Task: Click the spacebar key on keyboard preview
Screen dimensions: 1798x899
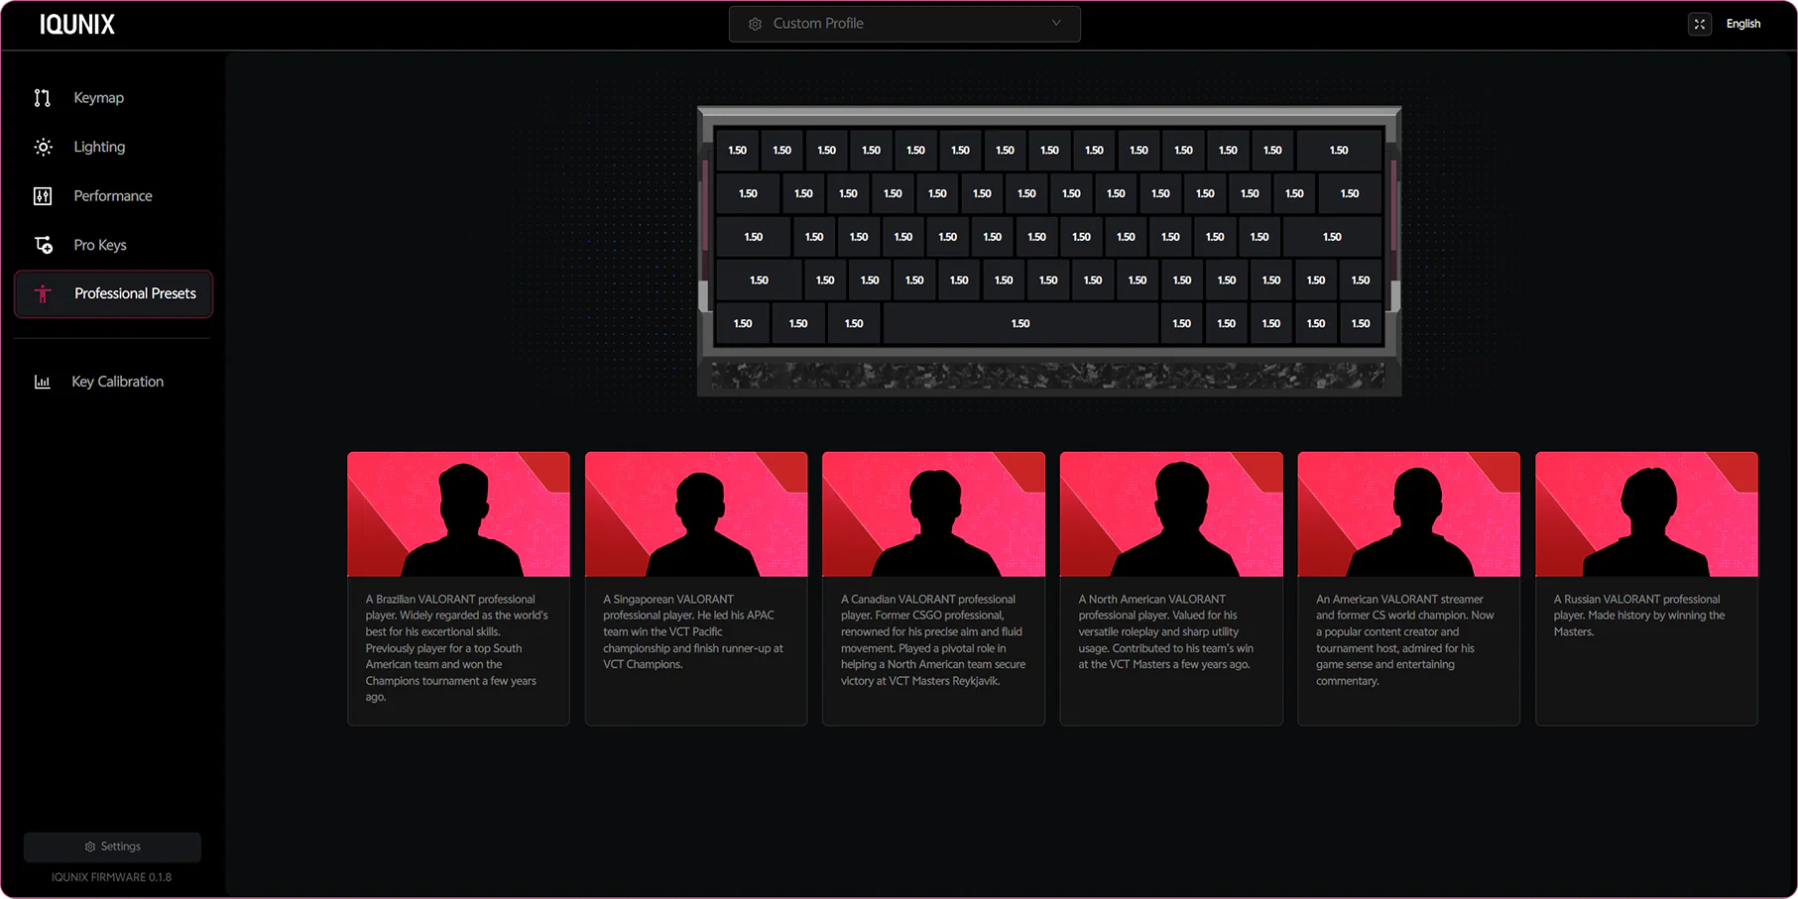Action: pyautogui.click(x=1020, y=324)
